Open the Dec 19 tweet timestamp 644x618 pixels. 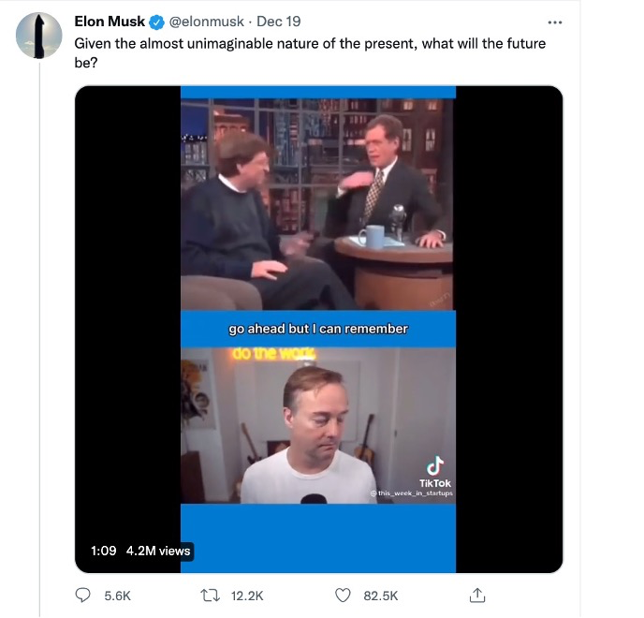[278, 22]
